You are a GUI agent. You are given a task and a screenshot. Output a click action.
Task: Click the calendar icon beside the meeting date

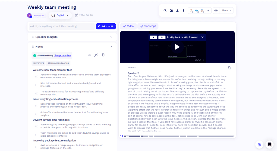pyautogui.click(x=77, y=15)
